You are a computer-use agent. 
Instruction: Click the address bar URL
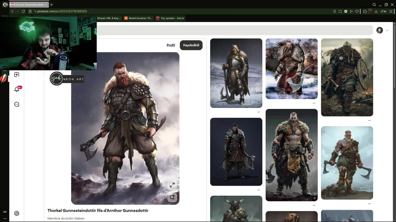pyautogui.click(x=61, y=11)
